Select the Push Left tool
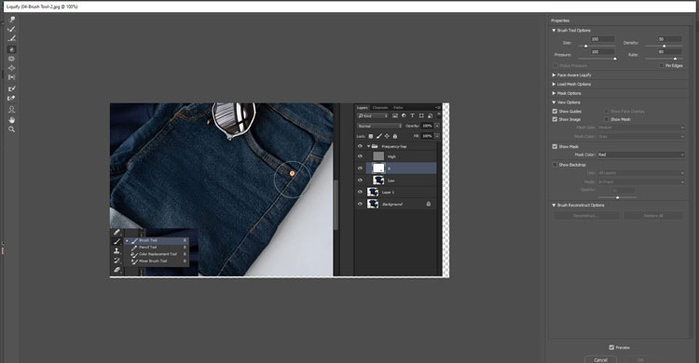Viewport: 699px width, 363px height. (11, 77)
